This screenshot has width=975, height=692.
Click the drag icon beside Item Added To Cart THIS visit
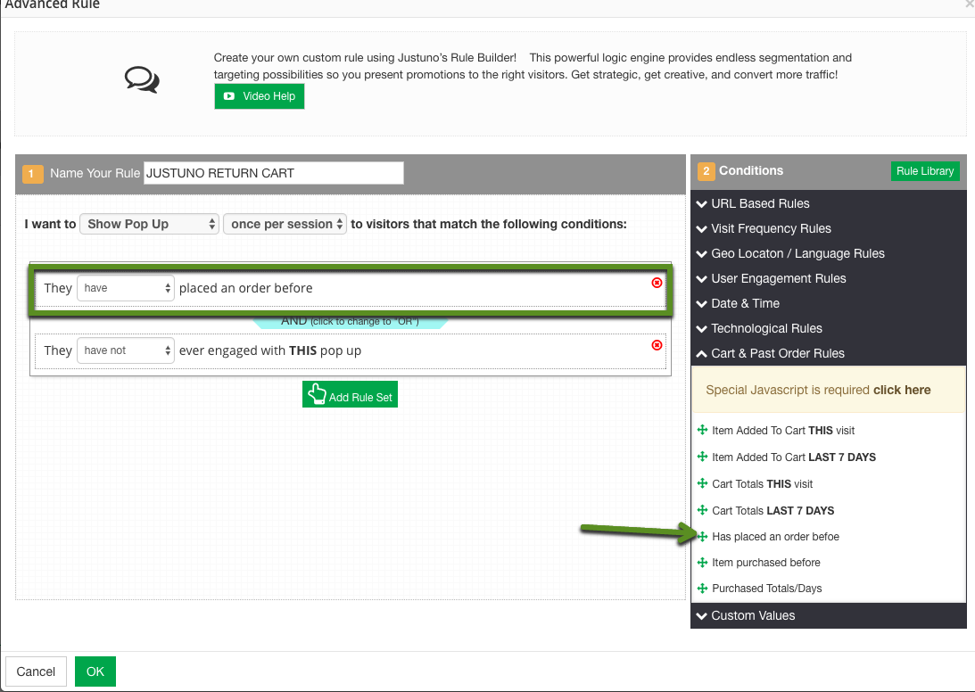click(702, 431)
